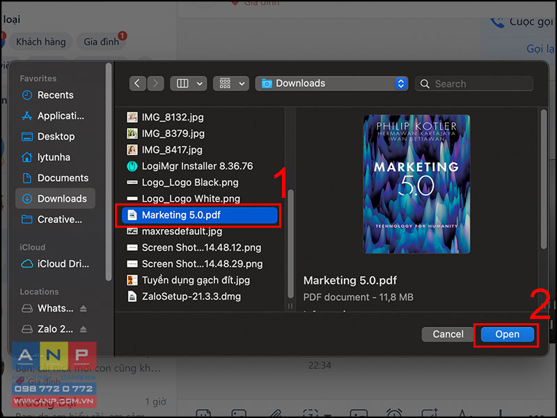Select Screen Shot...14.48.12.png
The image size is (557, 418).
[x=200, y=248]
